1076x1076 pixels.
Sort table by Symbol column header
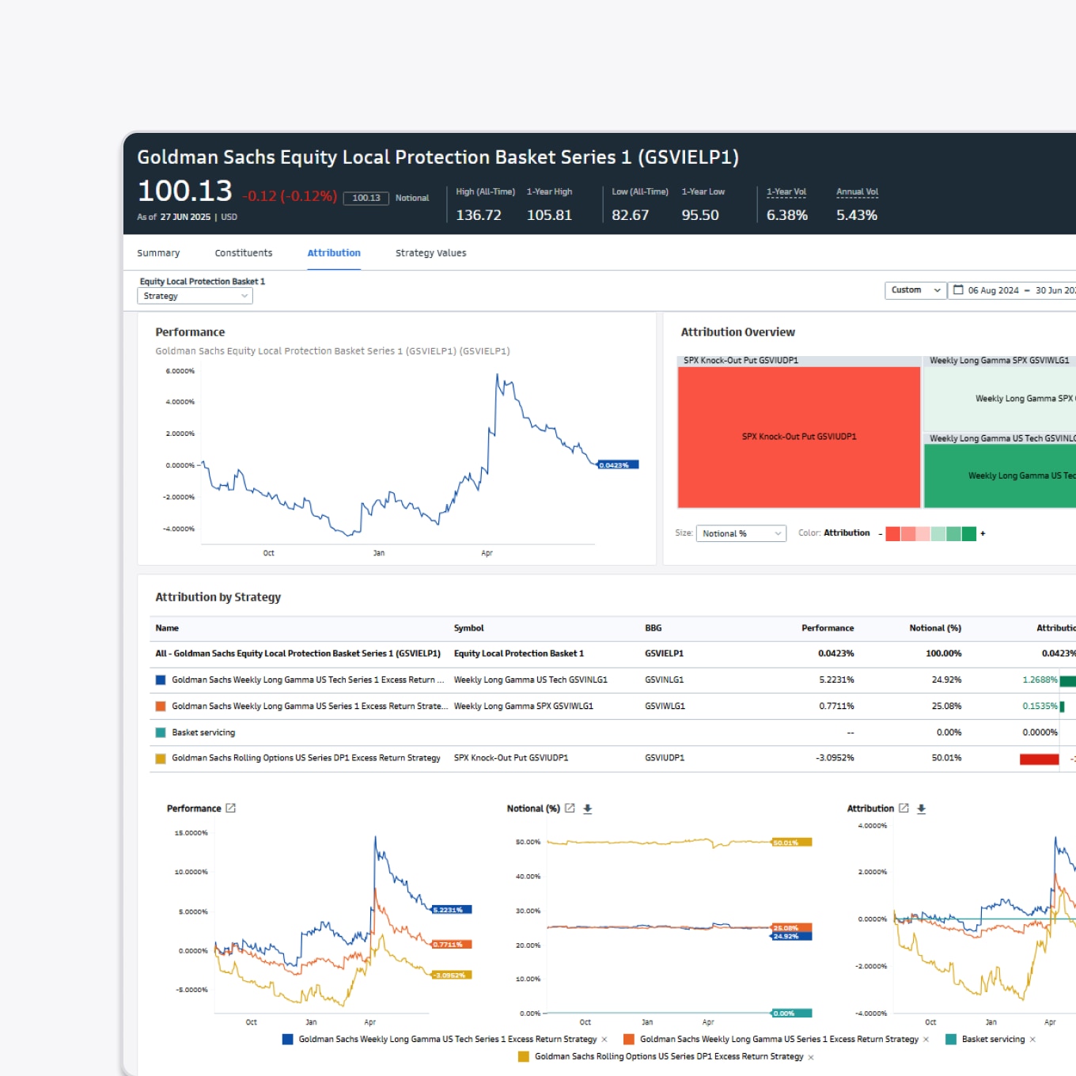pos(468,628)
